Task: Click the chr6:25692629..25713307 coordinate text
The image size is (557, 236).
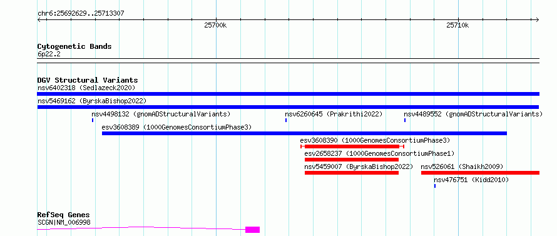Action: (81, 14)
